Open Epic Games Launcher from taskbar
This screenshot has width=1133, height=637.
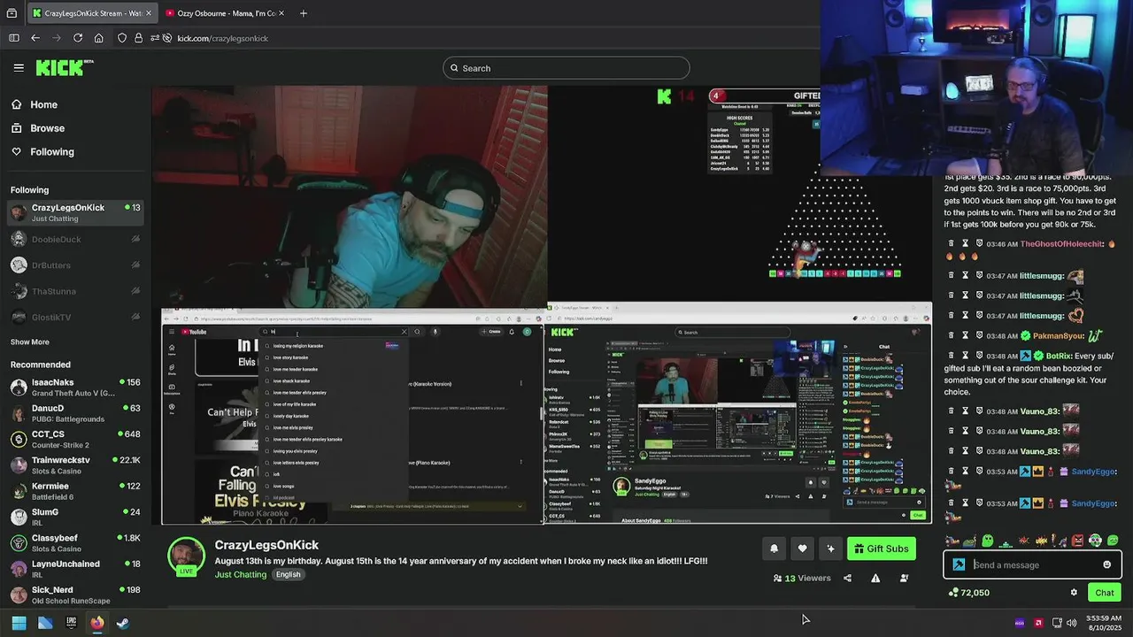coord(71,623)
